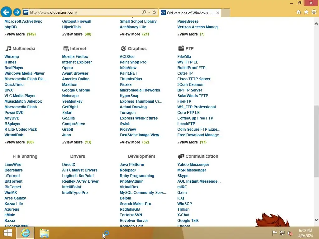Open the Multimedia category heading
Image resolution: width=319 pixels, height=239 pixels.
click(24, 49)
